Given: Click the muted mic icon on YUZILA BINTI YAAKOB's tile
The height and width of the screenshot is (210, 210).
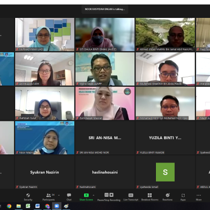Looking at the screenshot, I should [138, 153].
